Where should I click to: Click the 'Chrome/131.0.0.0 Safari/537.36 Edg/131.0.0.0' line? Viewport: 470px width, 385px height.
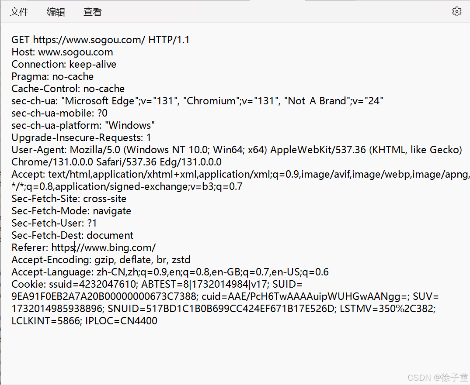(117, 162)
